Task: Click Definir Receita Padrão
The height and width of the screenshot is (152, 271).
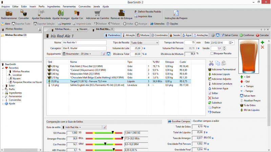Action: click(x=148, y=12)
